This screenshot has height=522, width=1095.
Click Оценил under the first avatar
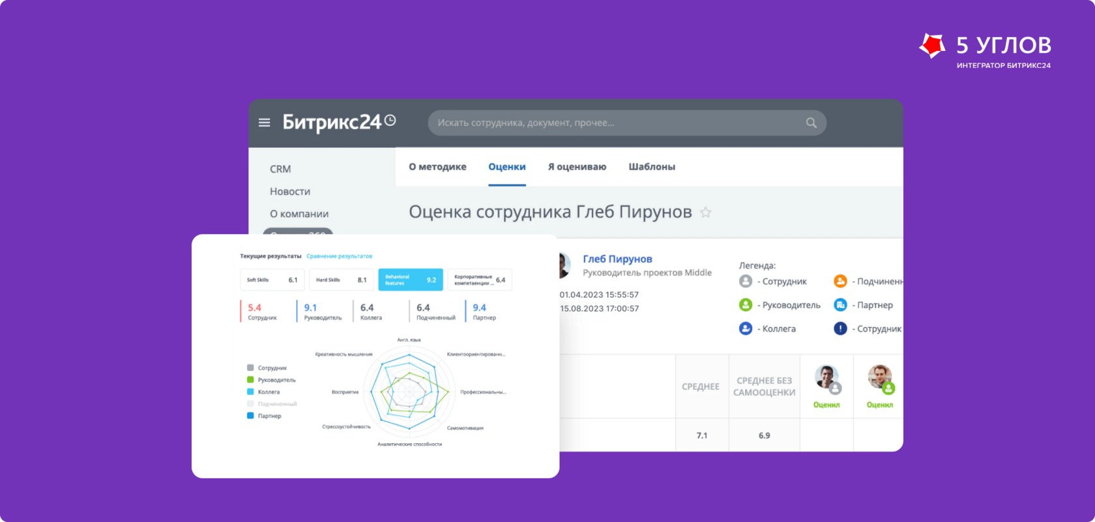(x=826, y=405)
